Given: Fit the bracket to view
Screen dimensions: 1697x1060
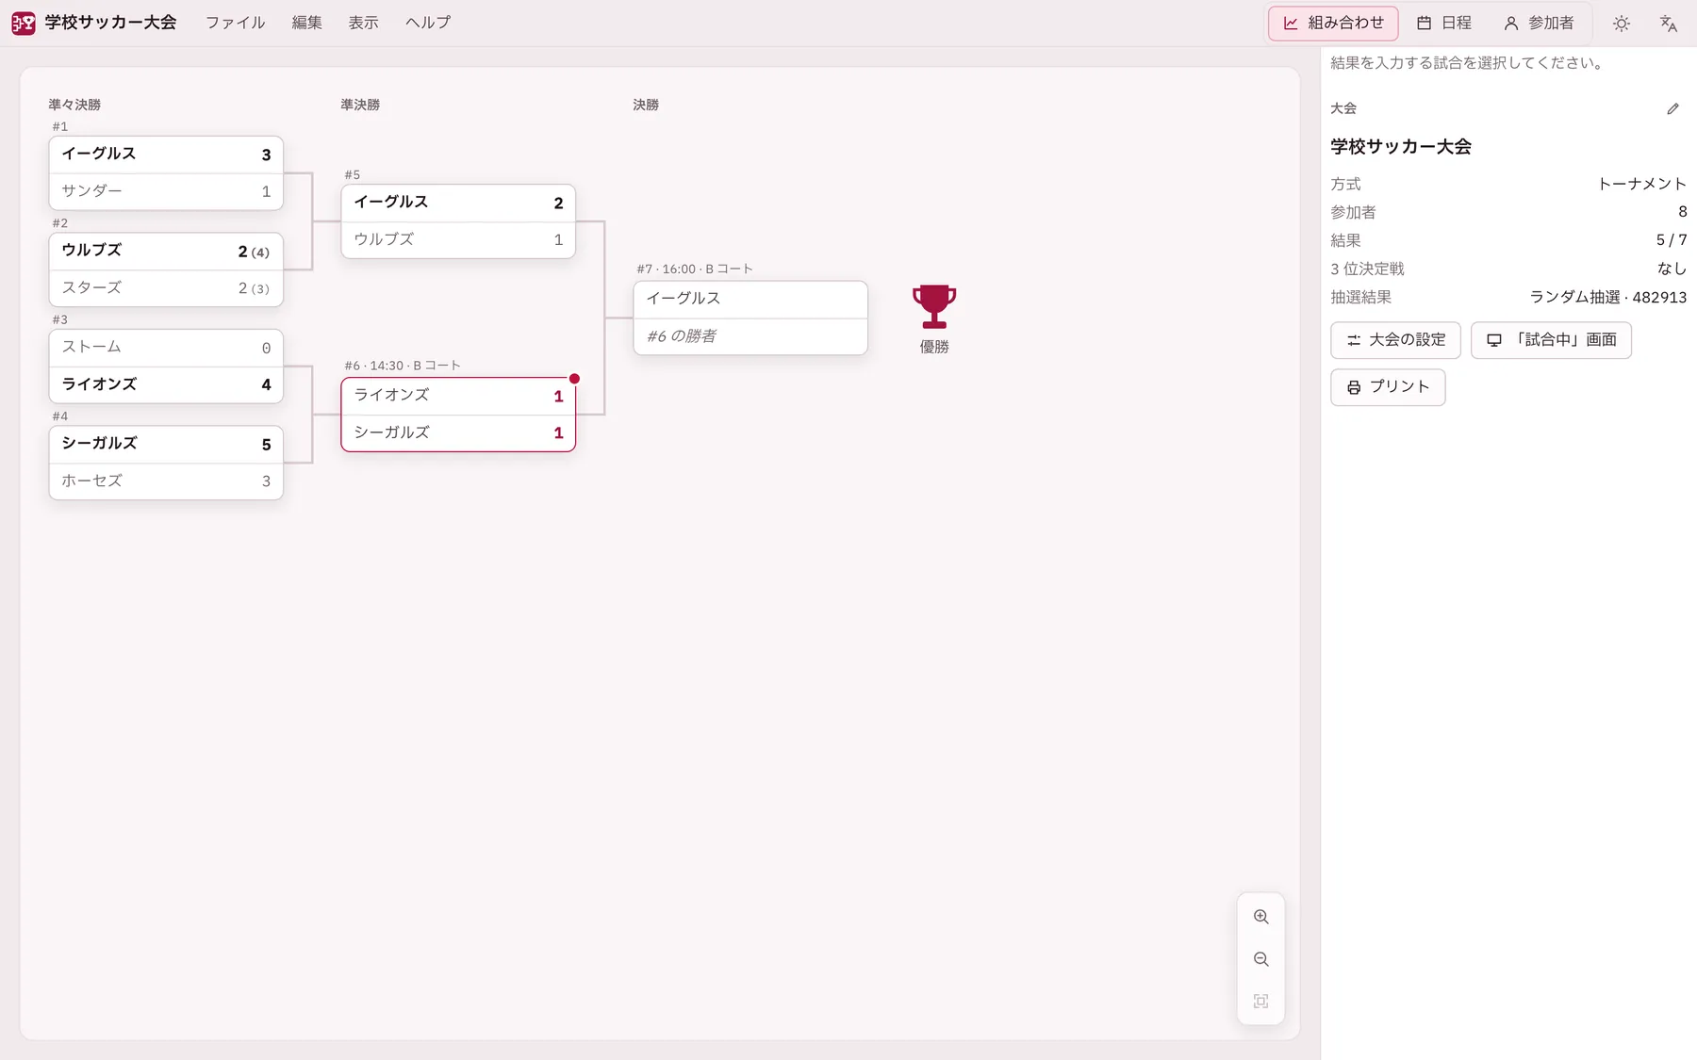Looking at the screenshot, I should (1261, 1002).
